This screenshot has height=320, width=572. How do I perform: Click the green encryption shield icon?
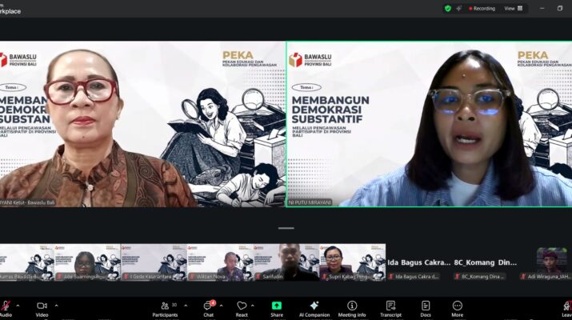pyautogui.click(x=448, y=8)
